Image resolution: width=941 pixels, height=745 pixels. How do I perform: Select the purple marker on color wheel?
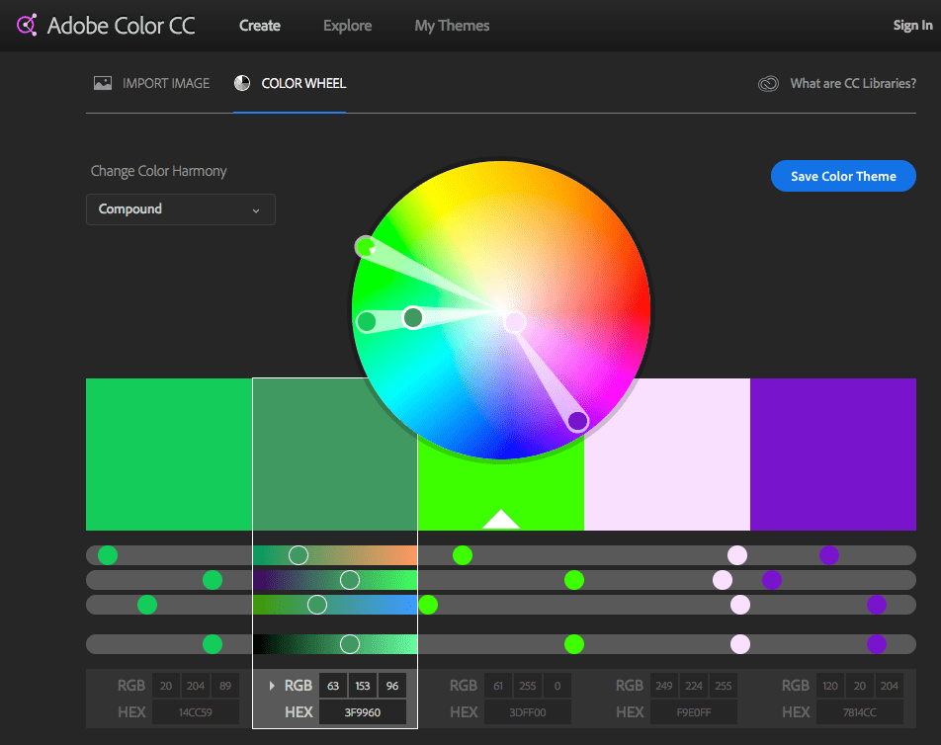(x=578, y=422)
